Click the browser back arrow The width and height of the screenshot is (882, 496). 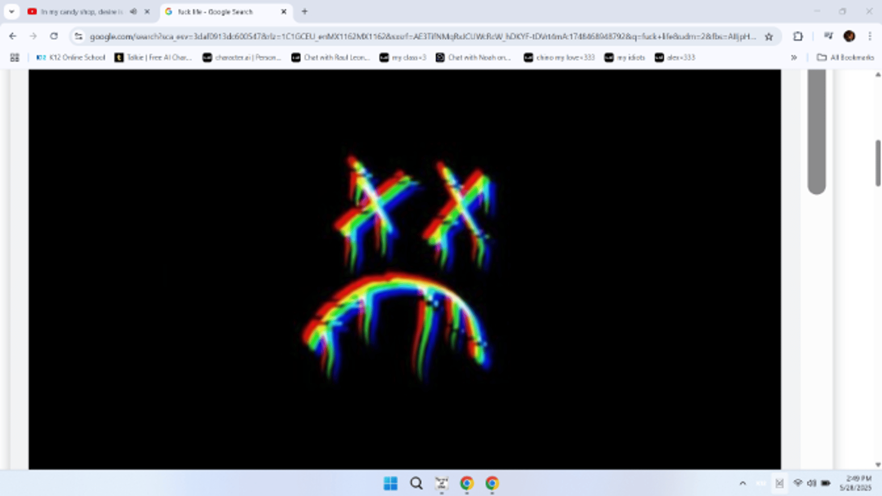pyautogui.click(x=13, y=36)
